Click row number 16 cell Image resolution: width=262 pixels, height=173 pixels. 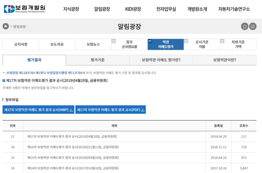pos(13,147)
